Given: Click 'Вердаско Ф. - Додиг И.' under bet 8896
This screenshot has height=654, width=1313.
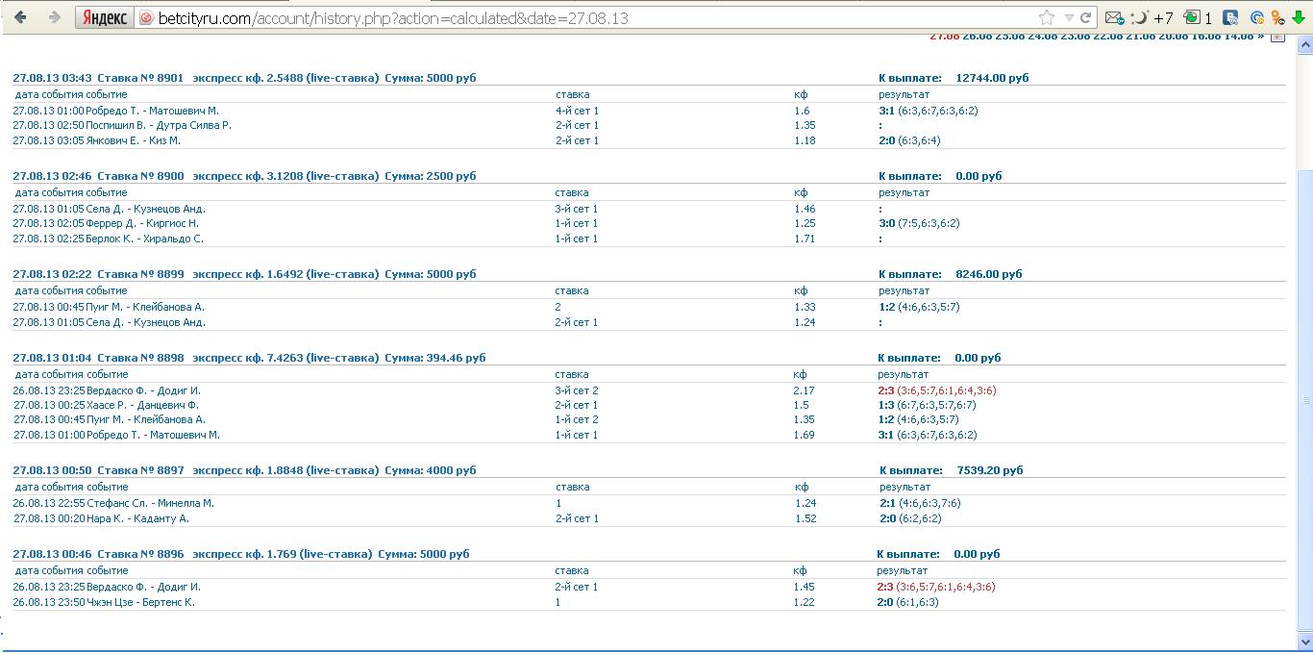Looking at the screenshot, I should (x=143, y=587).
